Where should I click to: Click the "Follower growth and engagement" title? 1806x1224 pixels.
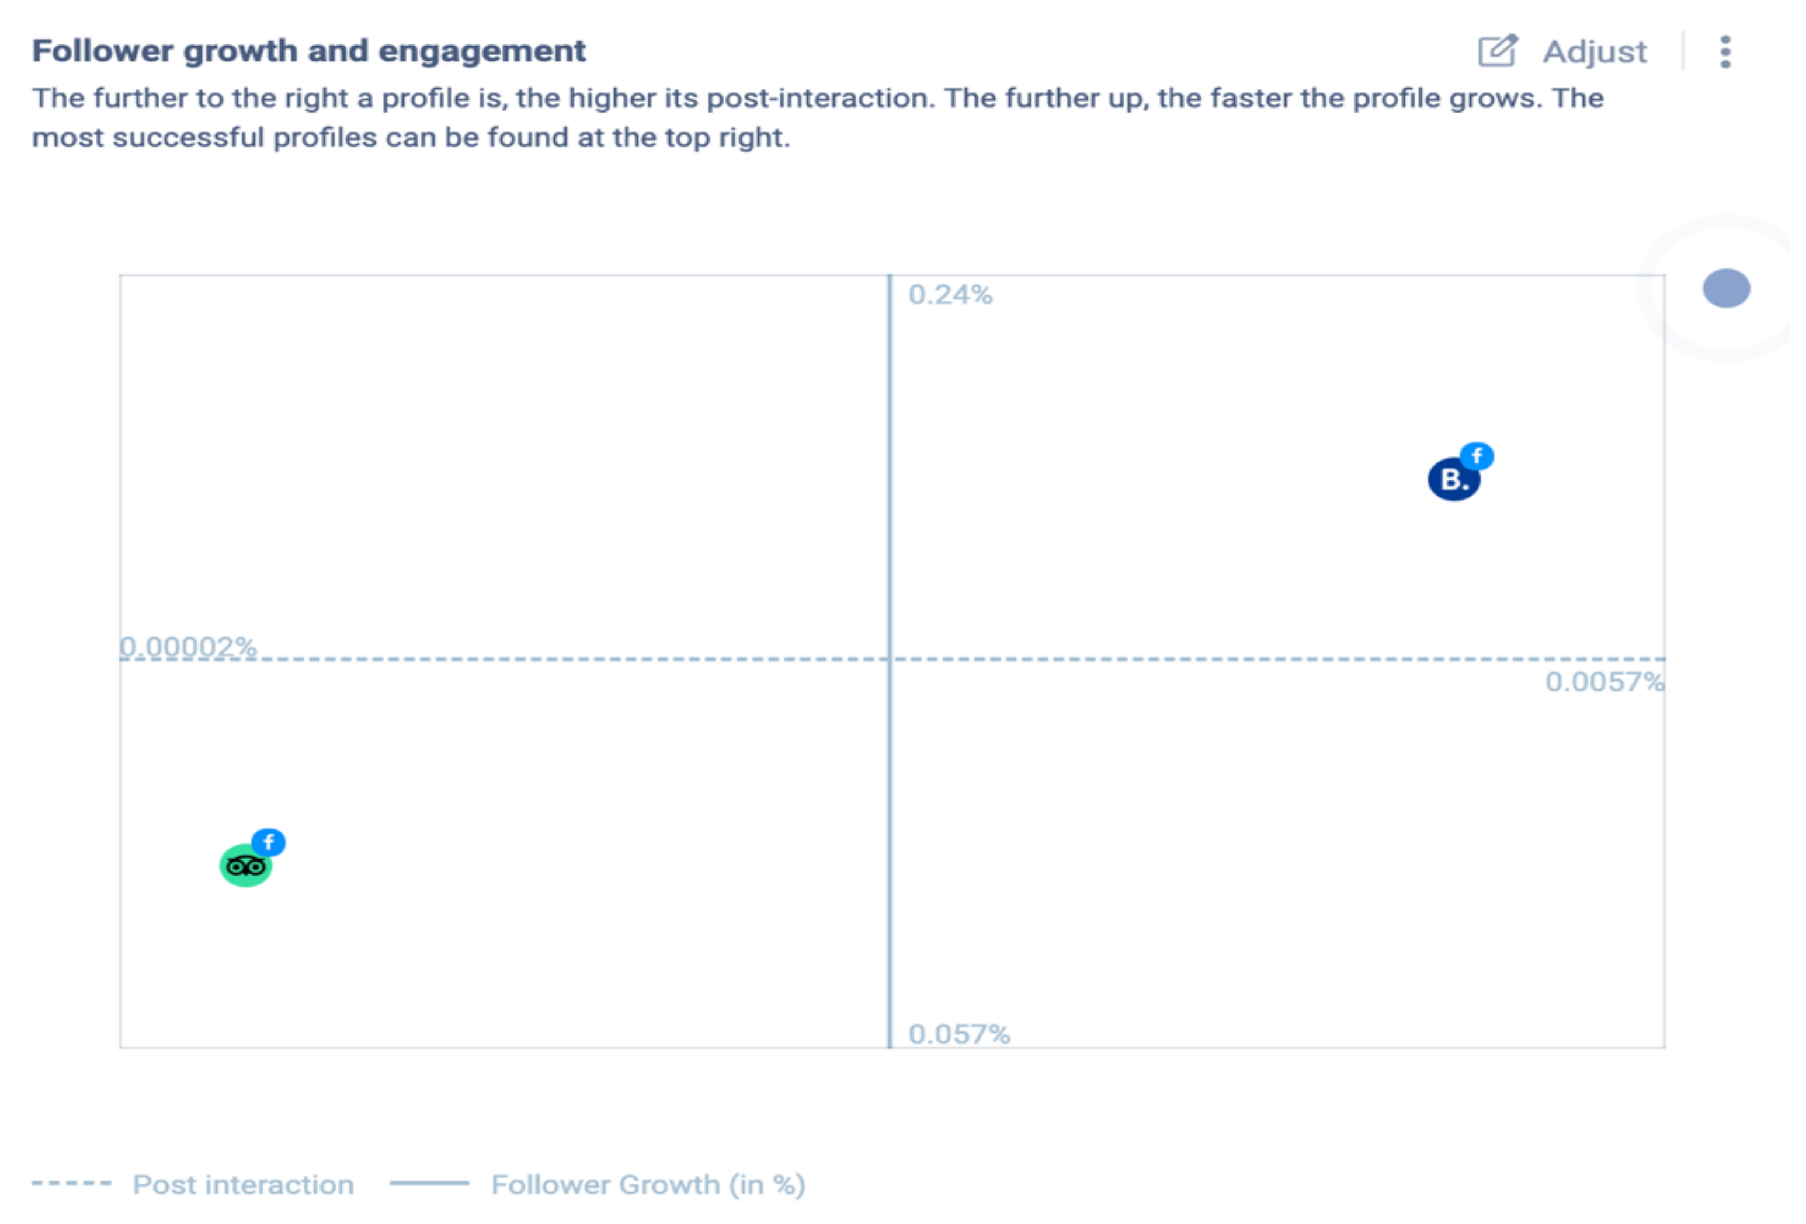click(x=308, y=51)
